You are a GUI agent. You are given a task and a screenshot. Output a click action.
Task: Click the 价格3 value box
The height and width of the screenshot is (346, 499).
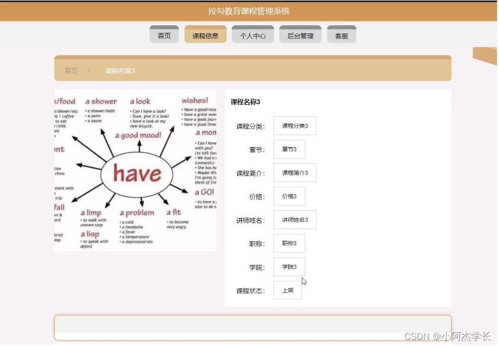(289, 196)
